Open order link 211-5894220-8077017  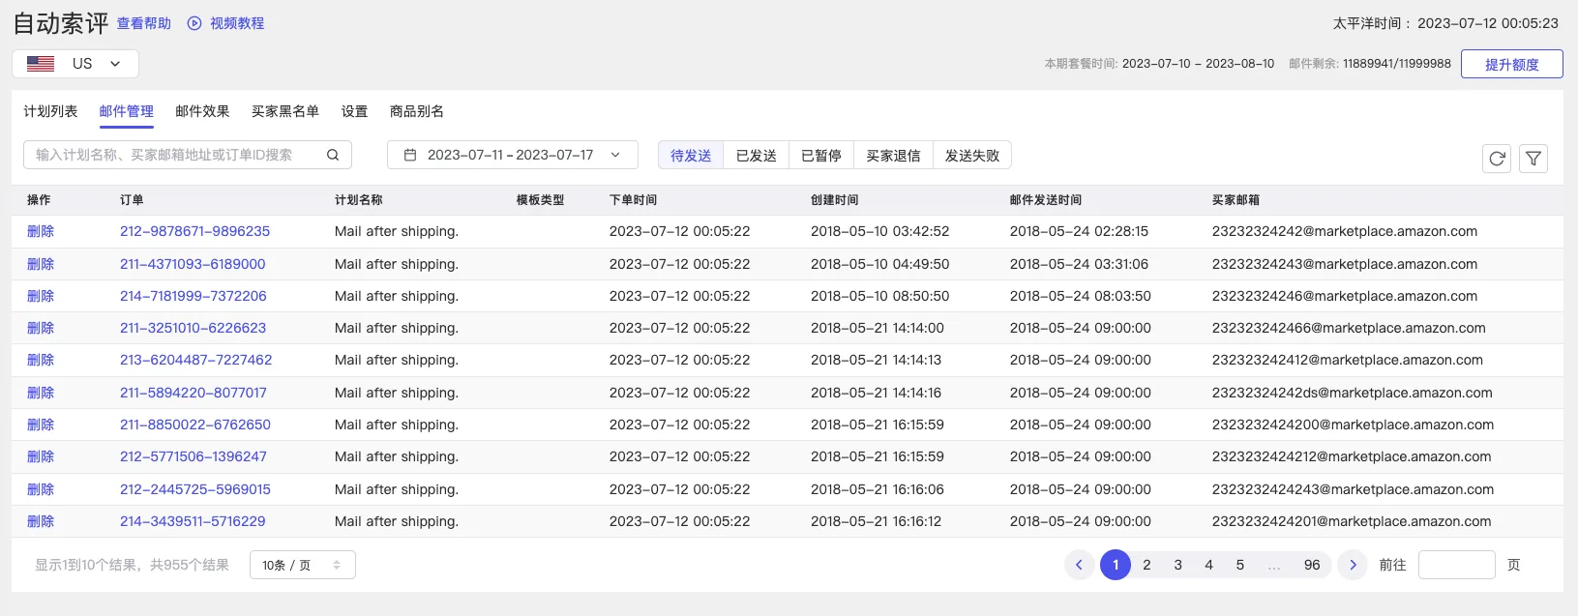click(193, 393)
